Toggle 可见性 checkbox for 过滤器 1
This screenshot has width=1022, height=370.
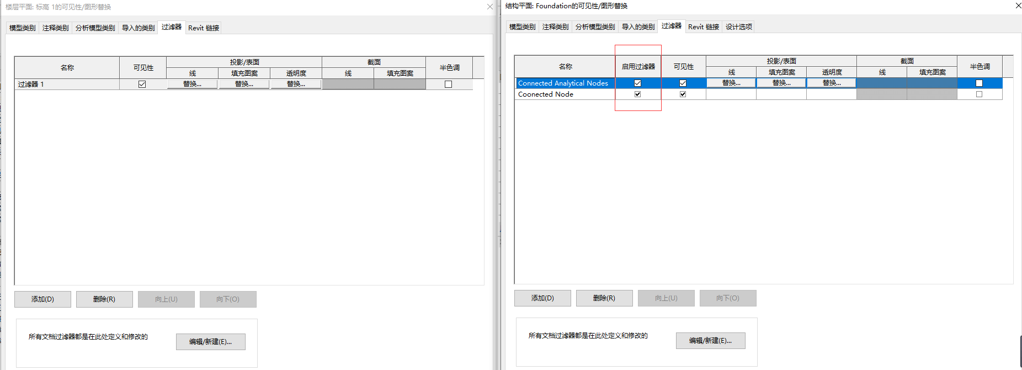tap(142, 84)
